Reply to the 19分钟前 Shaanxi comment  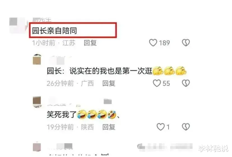pyautogui.click(x=109, y=127)
